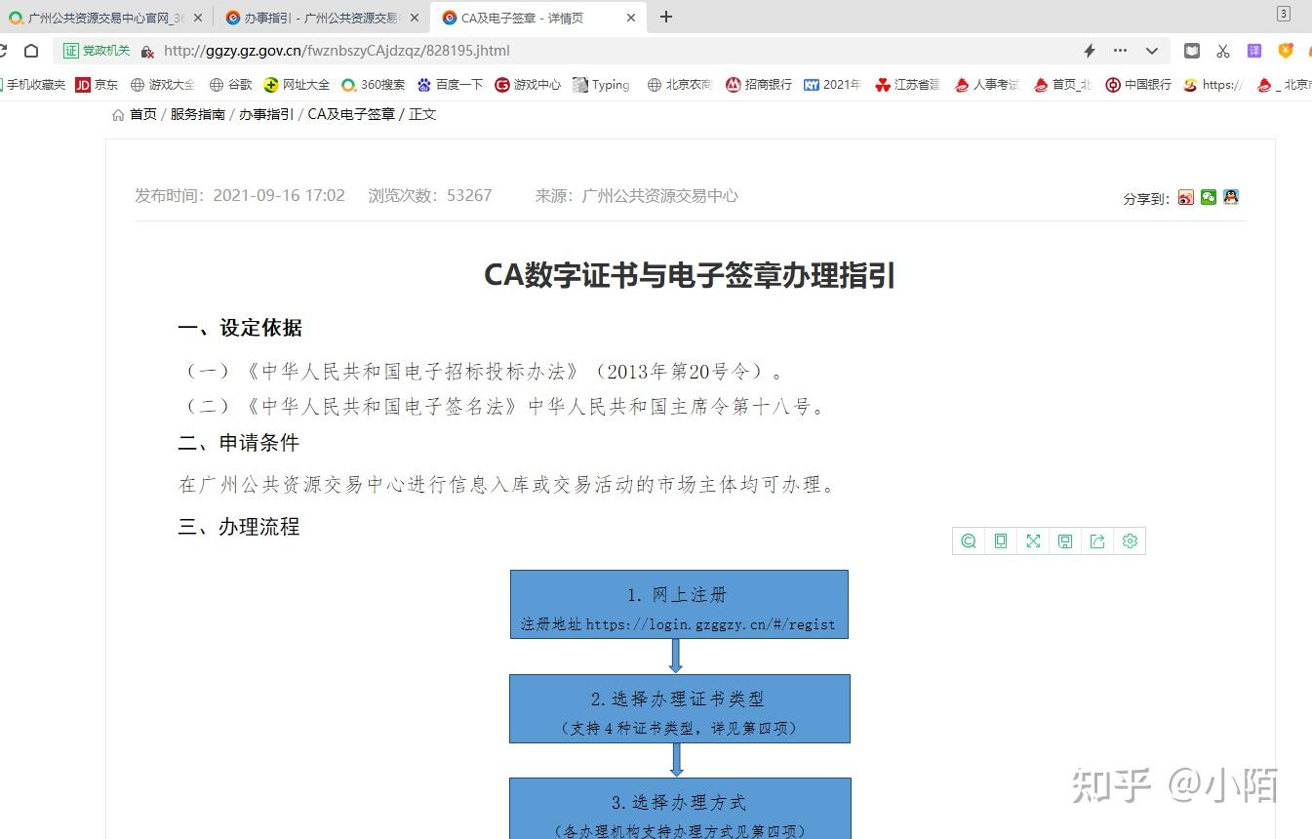Image resolution: width=1312 pixels, height=839 pixels.
Task: Click the tab counter badge showing 3
Action: (1284, 14)
